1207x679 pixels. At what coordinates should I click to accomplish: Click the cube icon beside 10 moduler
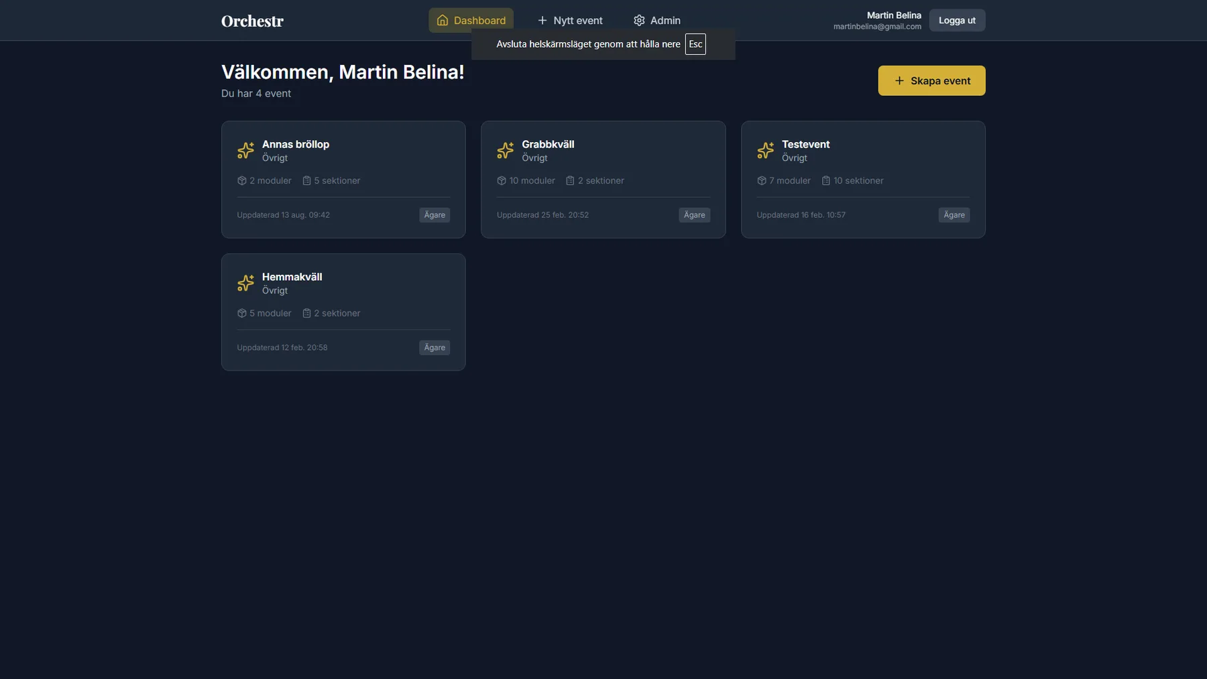pyautogui.click(x=502, y=180)
